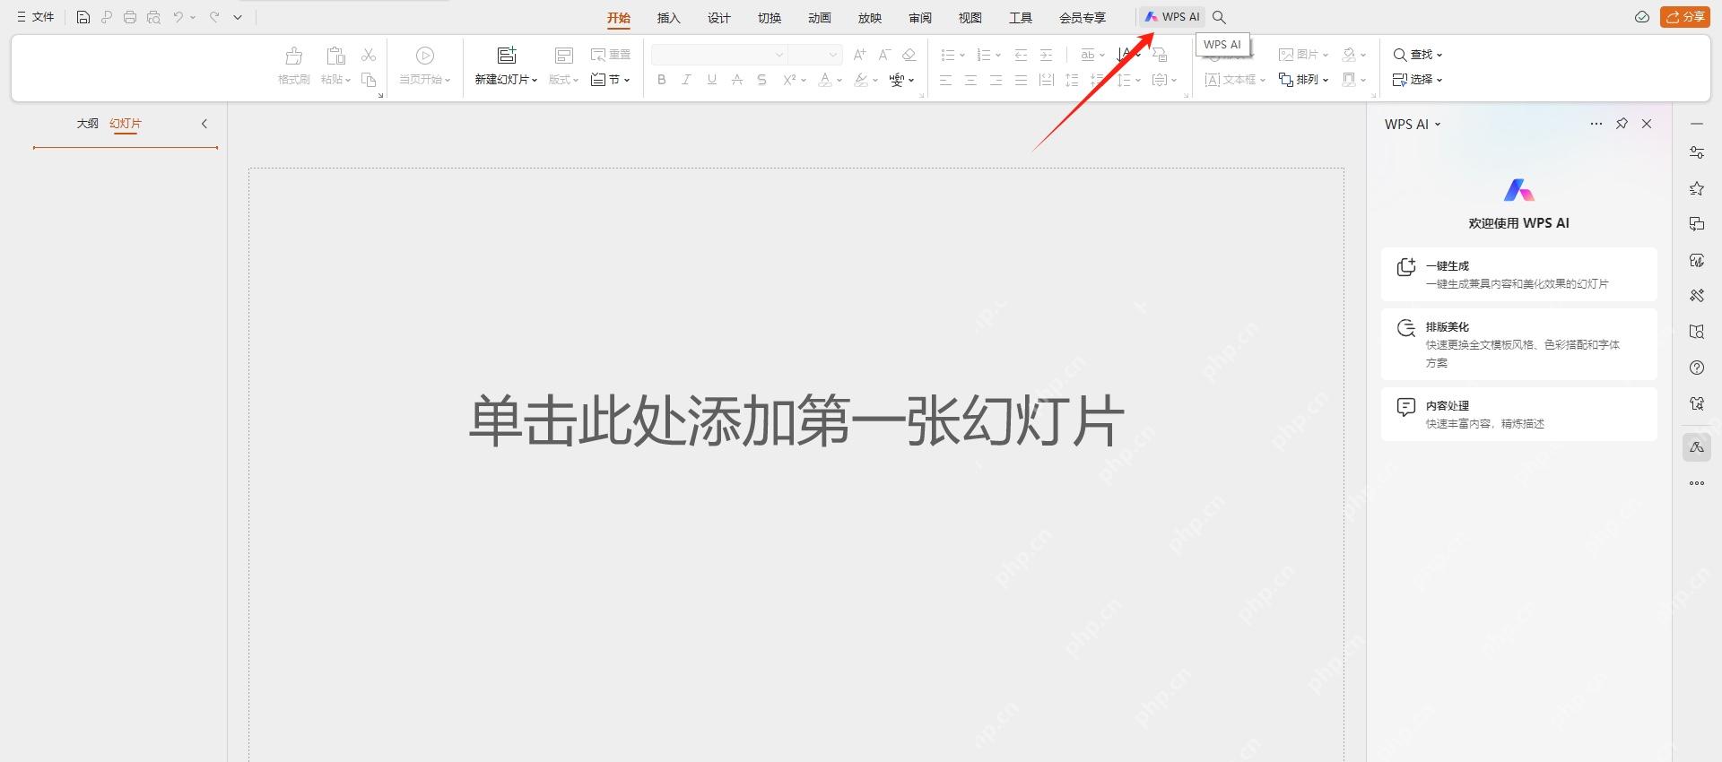Click the settings sliders icon in right sidebar
The width and height of the screenshot is (1722, 762).
1697,152
